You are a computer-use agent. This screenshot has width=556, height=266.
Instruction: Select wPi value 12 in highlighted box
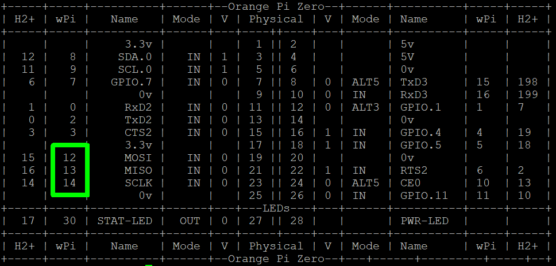pos(69,158)
